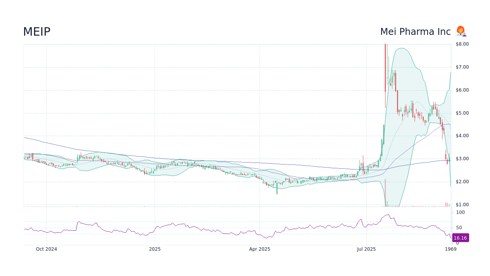Click the $4.00 gridline label
The image size is (490, 276).
462,135
